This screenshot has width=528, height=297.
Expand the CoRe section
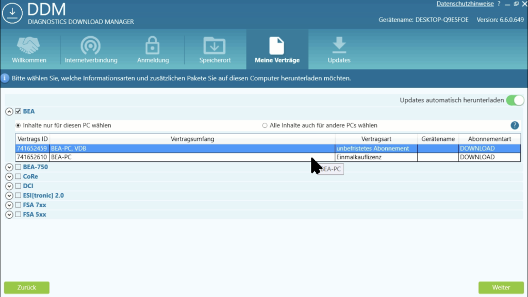coord(9,176)
